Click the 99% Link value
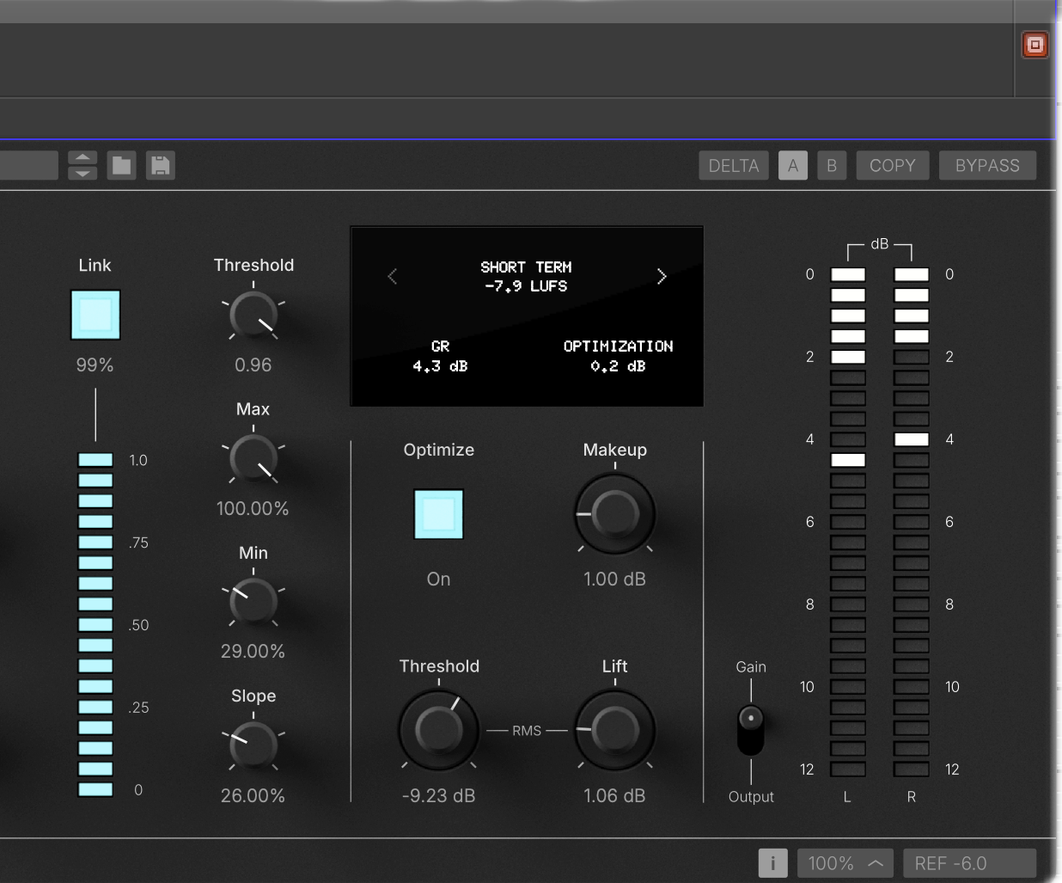This screenshot has height=883, width=1062. click(95, 365)
